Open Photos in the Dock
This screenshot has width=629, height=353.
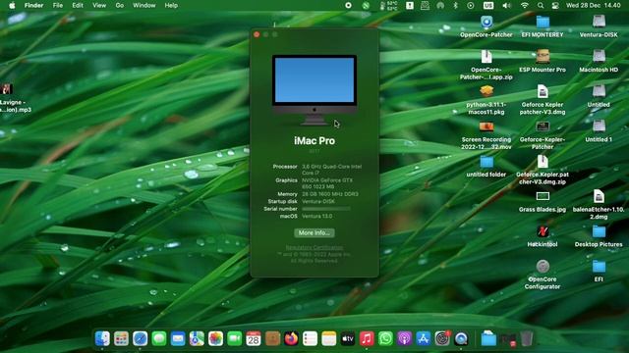215,338
